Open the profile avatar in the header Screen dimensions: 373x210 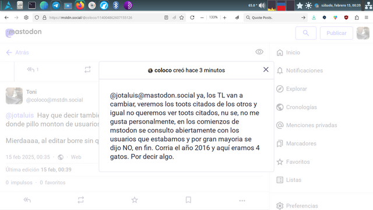363,33
